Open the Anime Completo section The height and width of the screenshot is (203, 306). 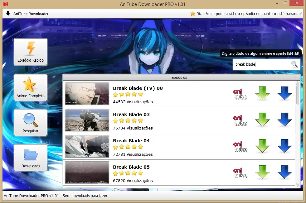point(31,88)
